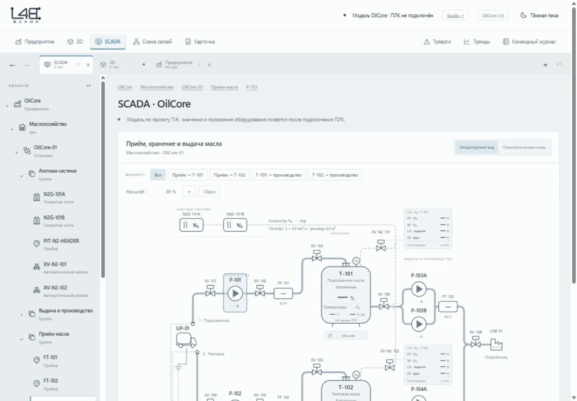577x401 pixels.
Task: Select the XV-104 valve on the diagram
Action: tap(317, 256)
